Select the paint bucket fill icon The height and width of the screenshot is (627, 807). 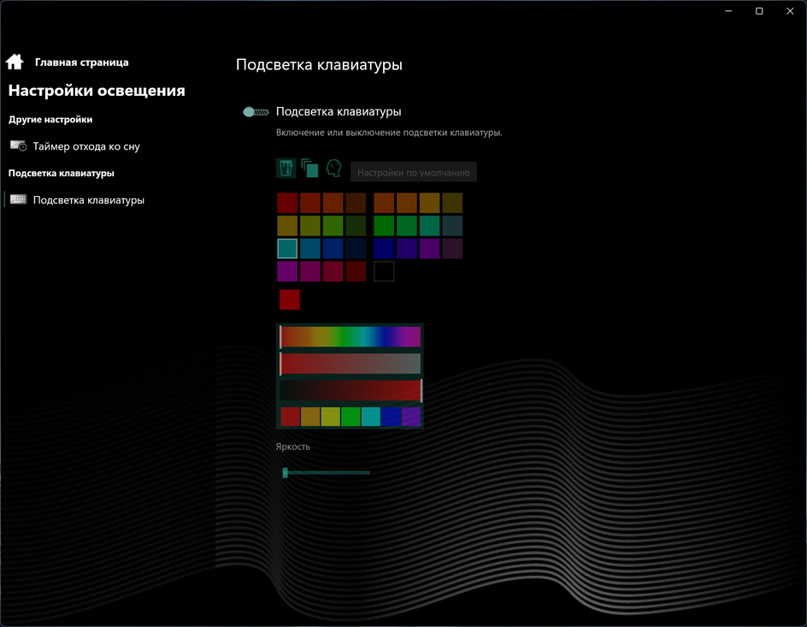coord(286,168)
